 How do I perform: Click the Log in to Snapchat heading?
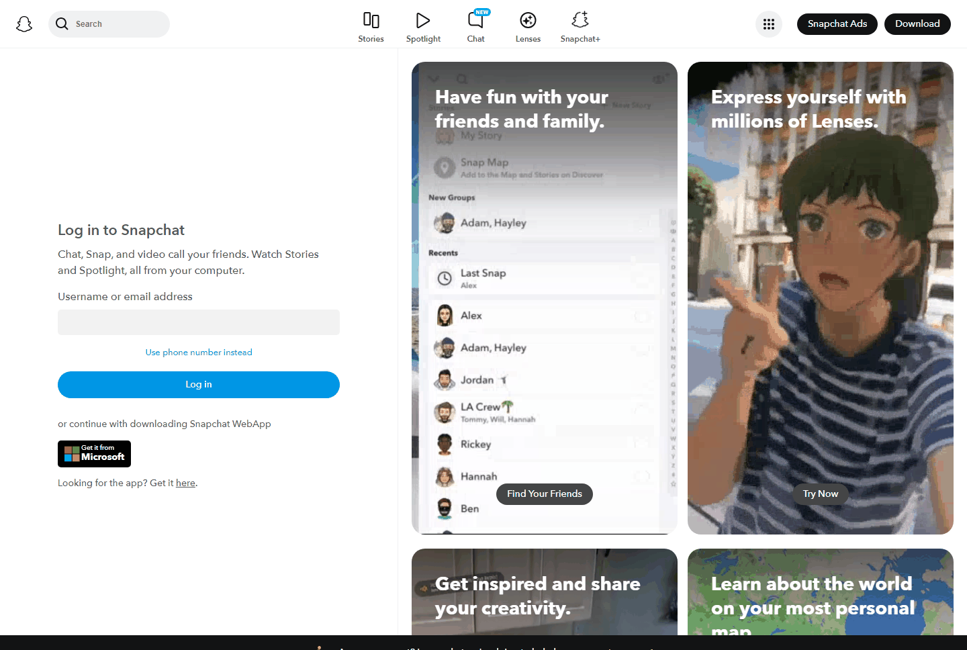point(121,230)
